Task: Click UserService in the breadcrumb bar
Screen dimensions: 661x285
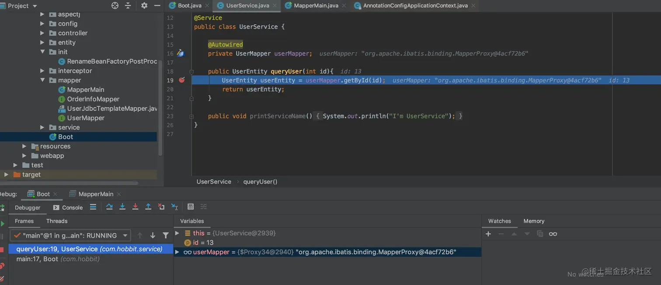Action: coord(214,182)
